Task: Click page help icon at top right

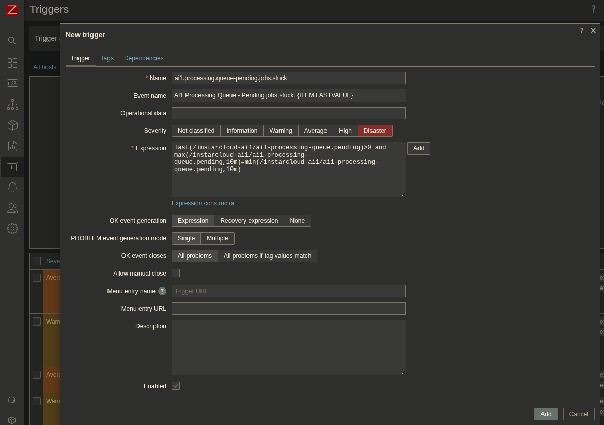Action: [593, 9]
